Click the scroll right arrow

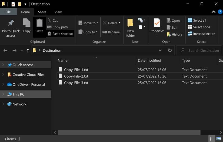(x=221, y=133)
